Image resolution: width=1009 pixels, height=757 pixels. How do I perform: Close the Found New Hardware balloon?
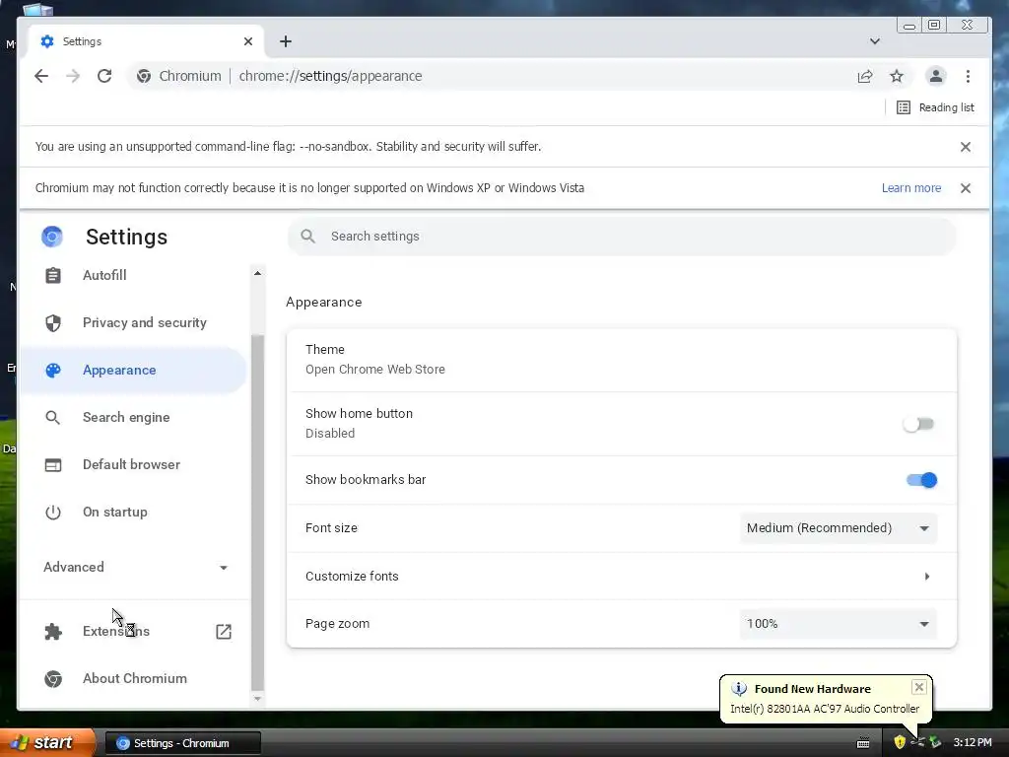point(919,687)
